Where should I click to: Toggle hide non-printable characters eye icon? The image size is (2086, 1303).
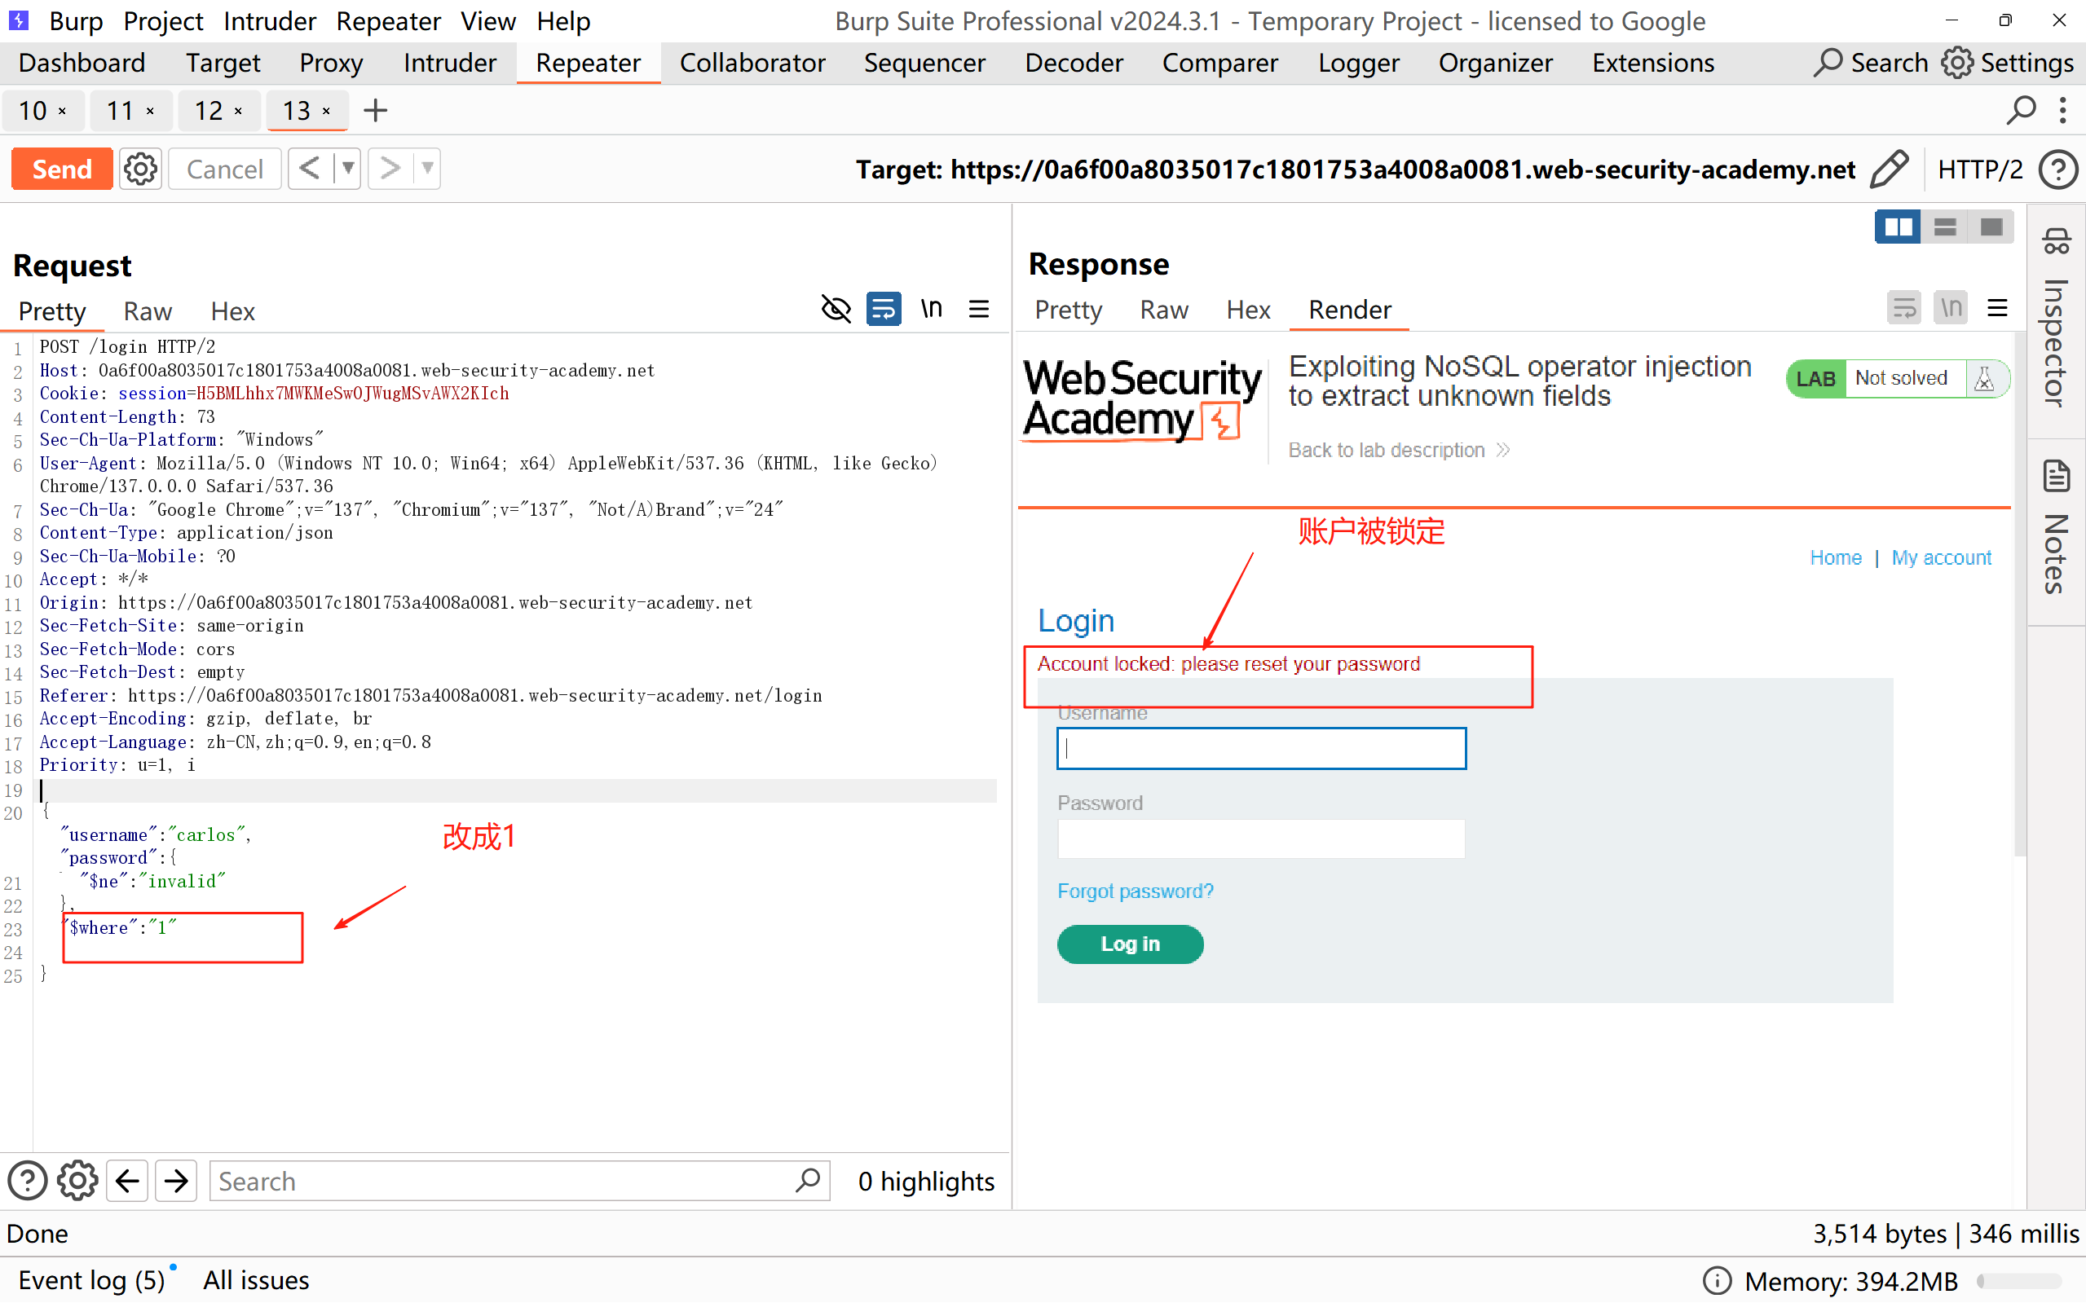point(836,310)
